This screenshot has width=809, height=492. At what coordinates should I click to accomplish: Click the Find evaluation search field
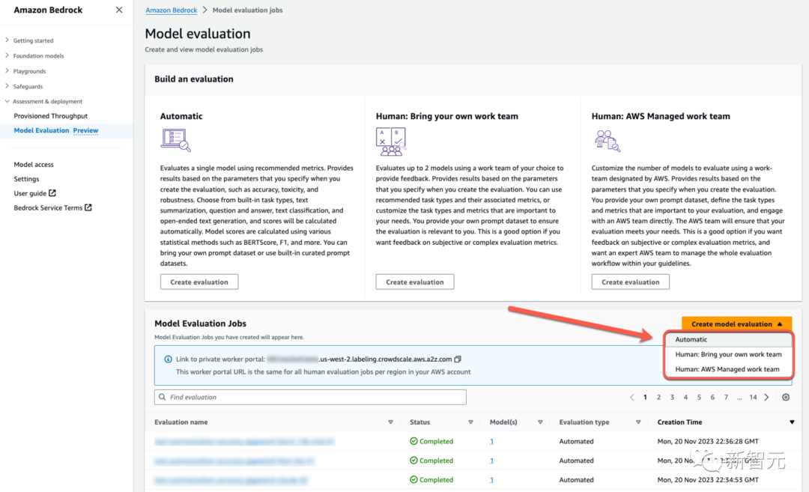310,398
